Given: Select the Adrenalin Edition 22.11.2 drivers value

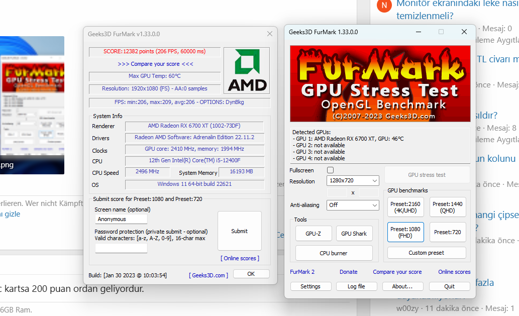Looking at the screenshot, I should click(x=194, y=137).
